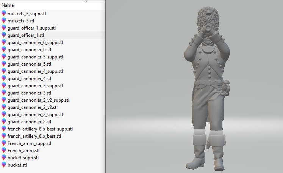The height and width of the screenshot is (173, 283).
Task: Pick file name guard_cannonier_3_supp.stl
Action: (35, 86)
